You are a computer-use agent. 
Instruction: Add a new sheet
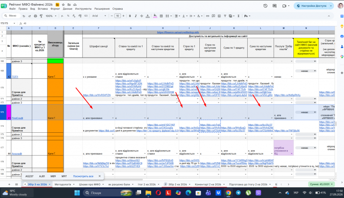coord(9,185)
